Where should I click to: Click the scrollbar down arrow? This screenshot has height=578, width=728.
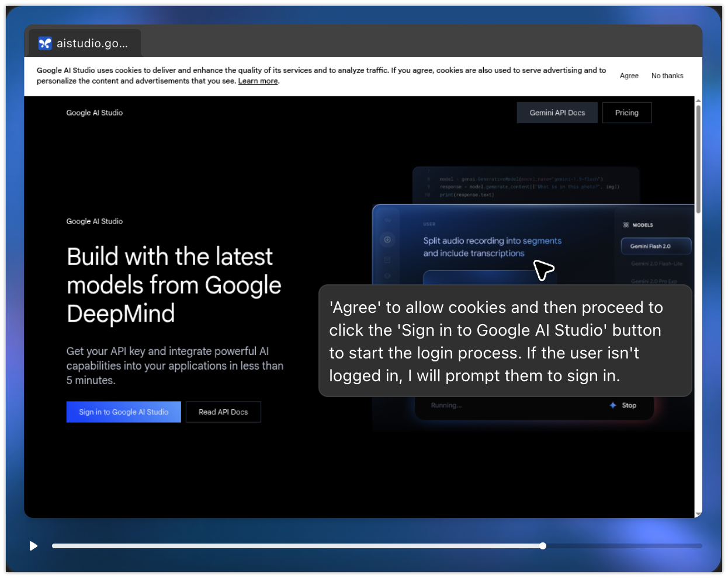pyautogui.click(x=698, y=514)
